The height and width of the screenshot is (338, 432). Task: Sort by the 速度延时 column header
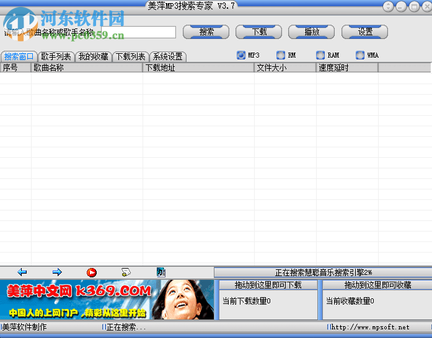347,67
